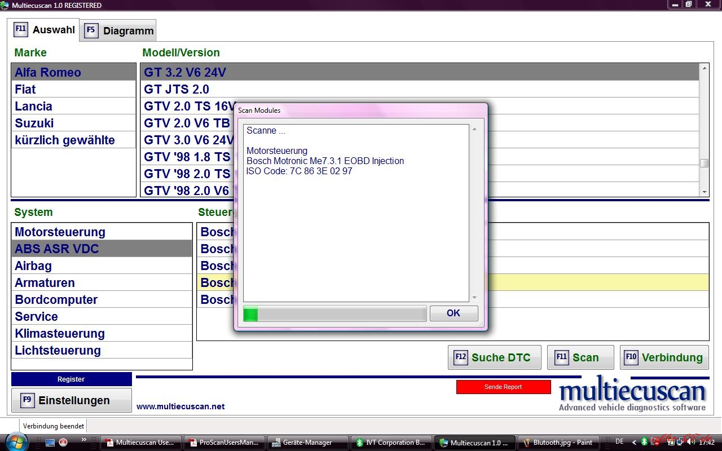Select Airbag system

[x=102, y=266]
